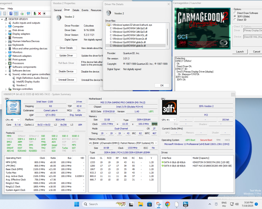Open the CPU #0 dropdown in HWiNFO
This screenshot has width=262, height=209.
[x=12, y=120]
